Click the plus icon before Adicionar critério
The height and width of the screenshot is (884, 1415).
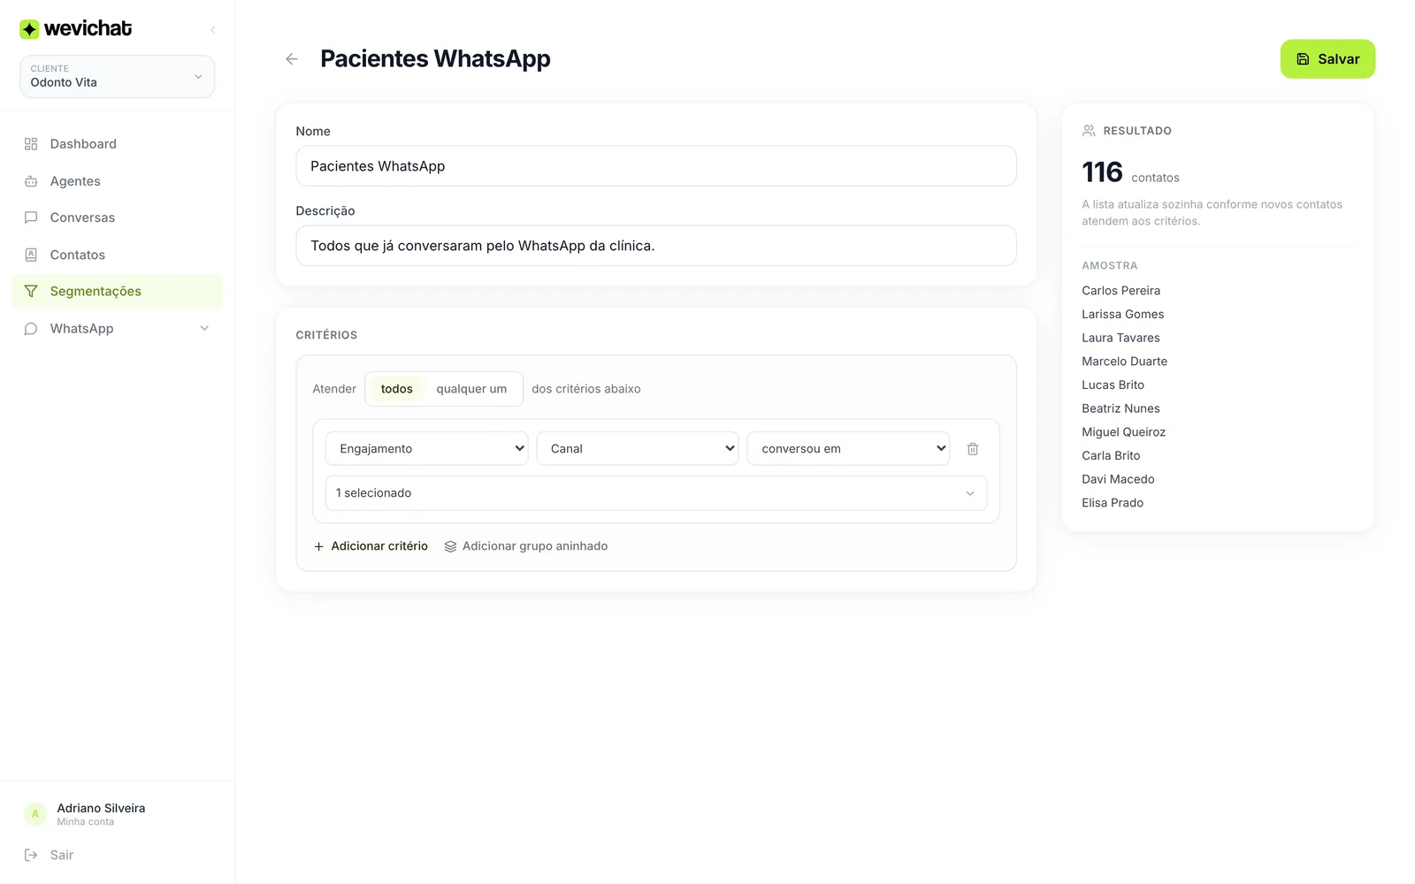point(319,546)
